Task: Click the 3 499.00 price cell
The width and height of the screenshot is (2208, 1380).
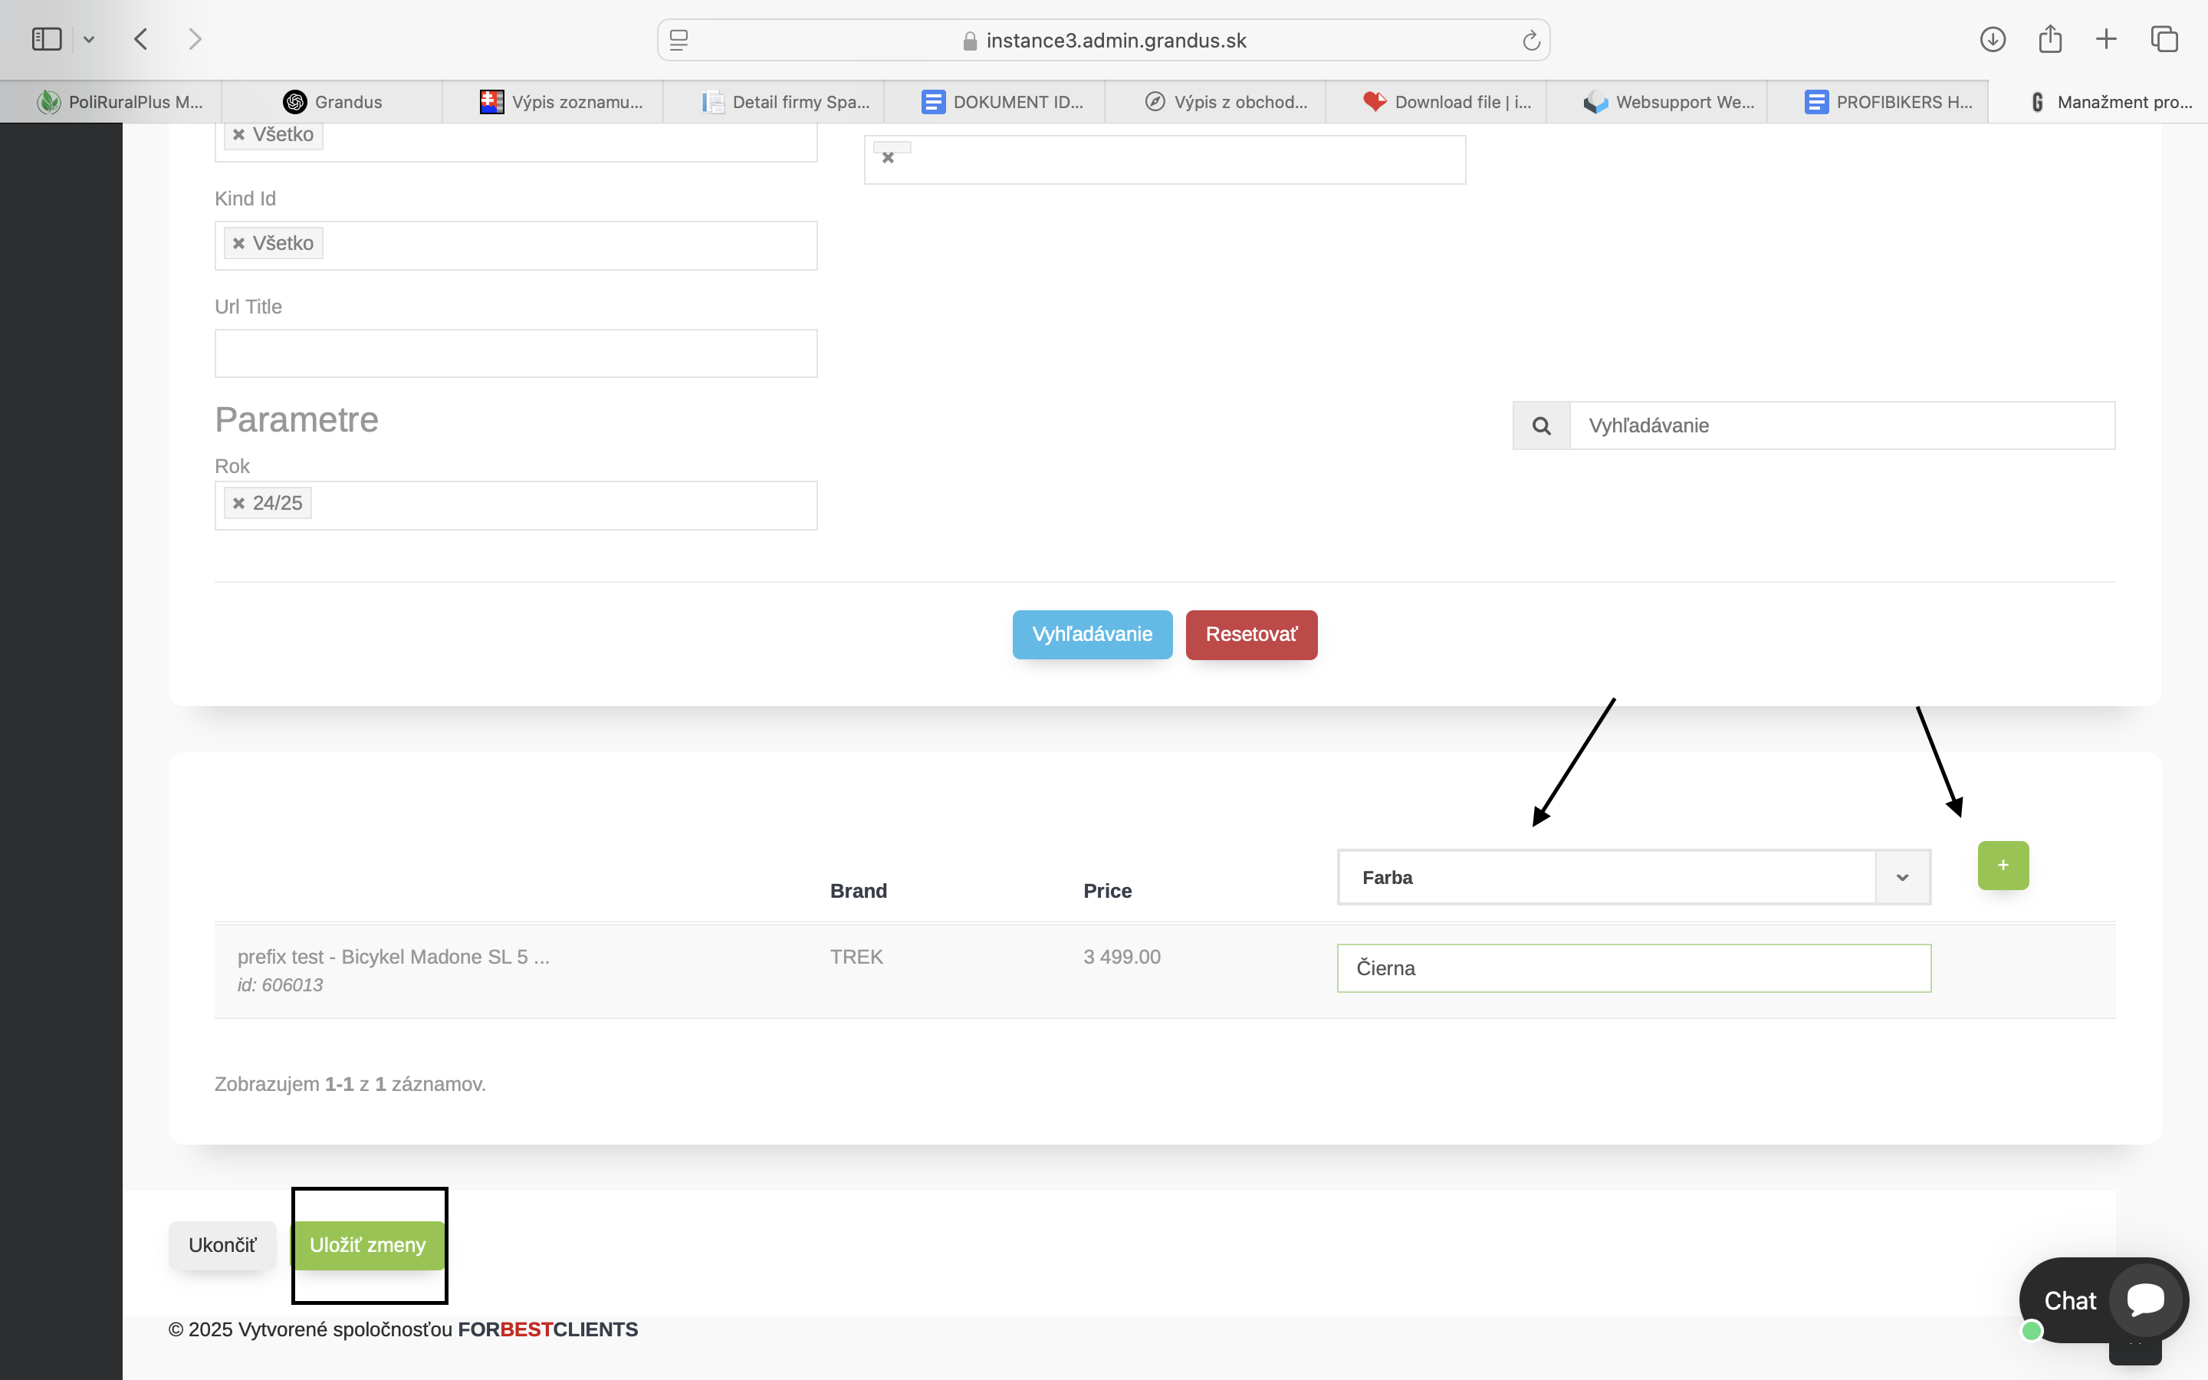Action: tap(1122, 957)
